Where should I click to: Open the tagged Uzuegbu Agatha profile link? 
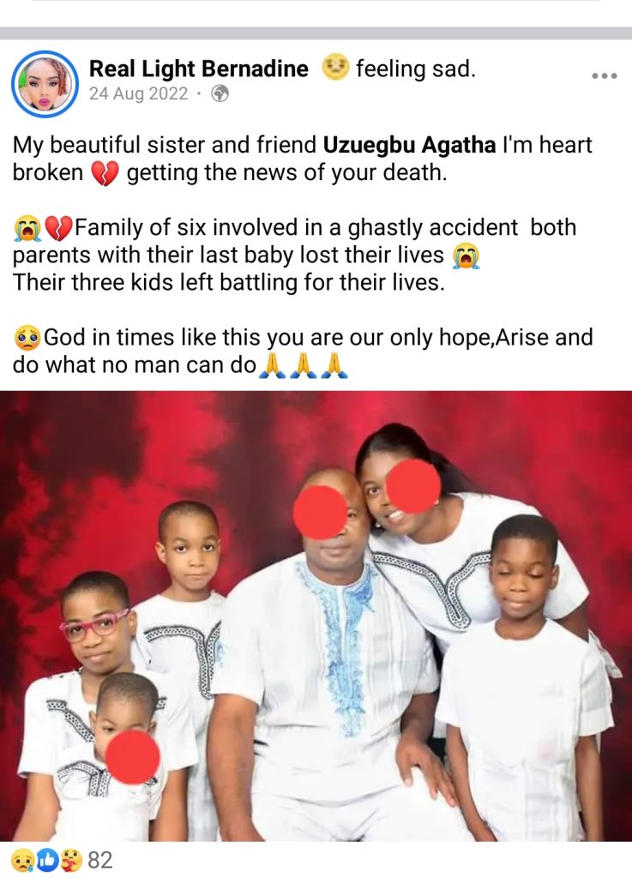(409, 145)
